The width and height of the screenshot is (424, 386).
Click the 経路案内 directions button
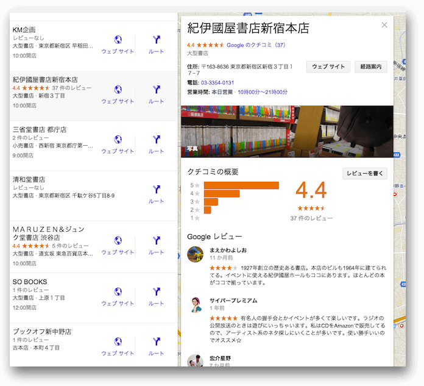click(371, 66)
